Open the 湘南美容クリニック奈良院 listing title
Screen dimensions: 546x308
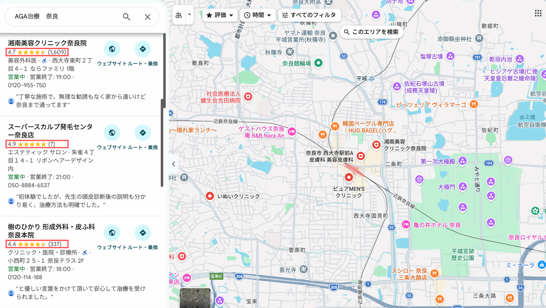[x=47, y=43]
